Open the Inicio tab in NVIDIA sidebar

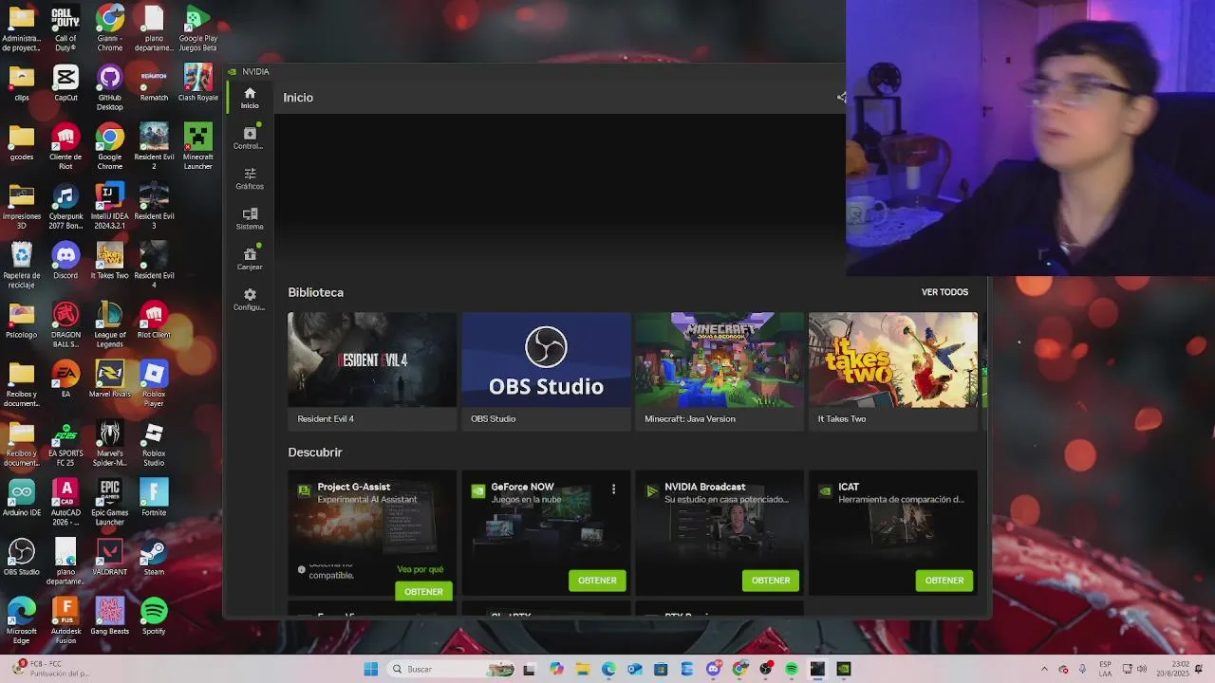pos(250,98)
